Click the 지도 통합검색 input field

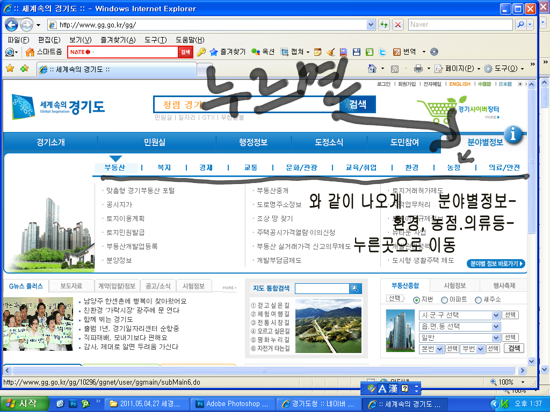322,288
